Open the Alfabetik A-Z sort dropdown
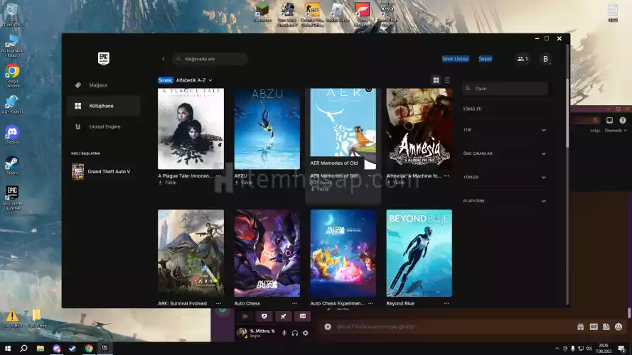 click(x=193, y=80)
